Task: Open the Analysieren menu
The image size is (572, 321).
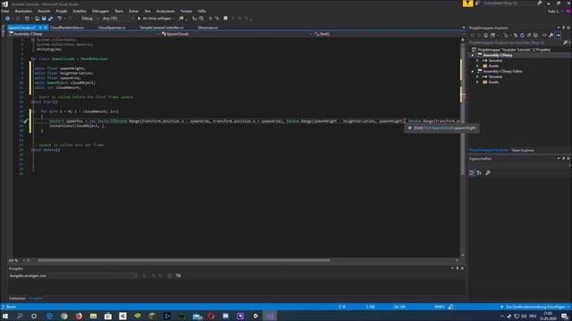Action: point(165,12)
